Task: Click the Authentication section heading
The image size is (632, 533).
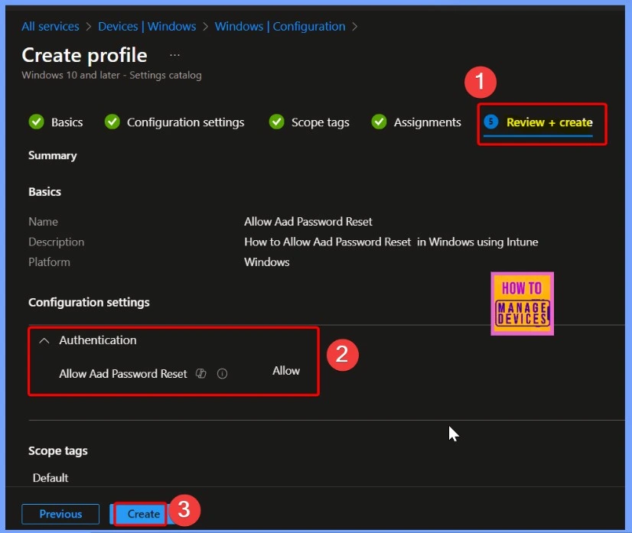Action: [x=97, y=340]
